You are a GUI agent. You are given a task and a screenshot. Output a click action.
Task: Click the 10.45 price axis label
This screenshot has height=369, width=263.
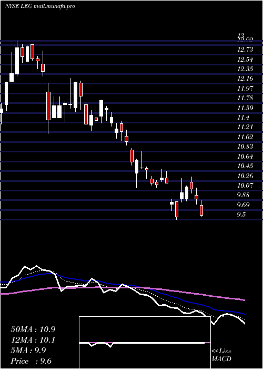tap(245, 166)
